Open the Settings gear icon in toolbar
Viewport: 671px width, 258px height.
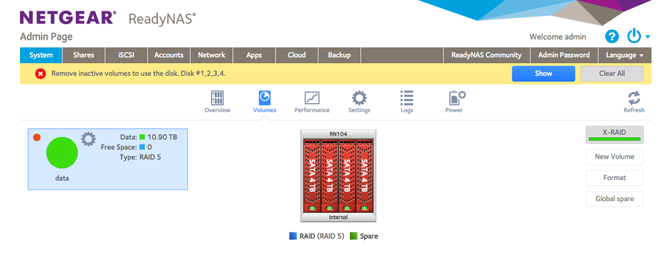pyautogui.click(x=359, y=98)
